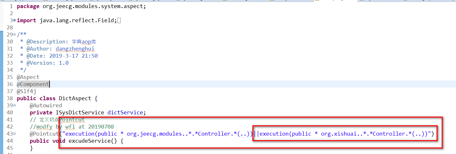The image size is (456, 154).
Task: Click the @Pointcut annotation on line 43
Action: point(44,134)
